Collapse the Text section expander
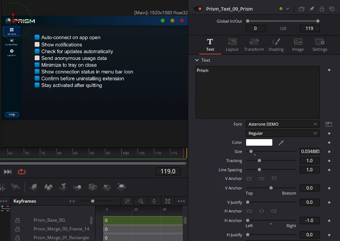Screen dimensions: 340x241 click(197, 60)
